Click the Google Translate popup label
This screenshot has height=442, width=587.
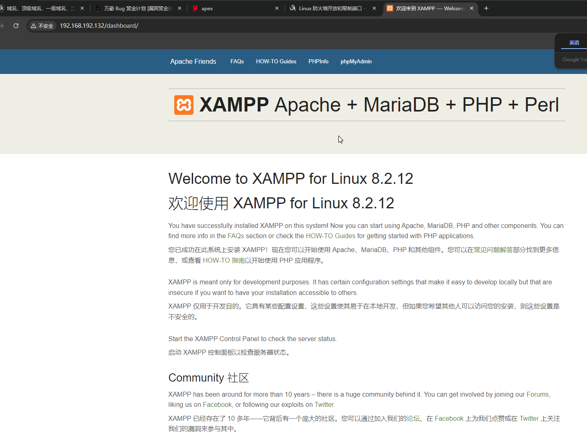575,60
